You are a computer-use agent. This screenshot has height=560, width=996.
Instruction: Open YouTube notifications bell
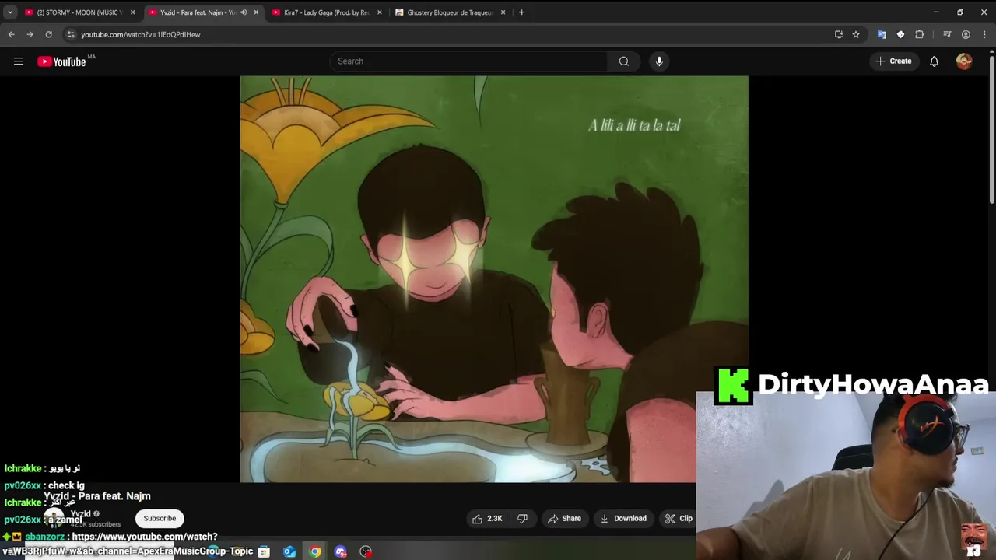tap(934, 61)
